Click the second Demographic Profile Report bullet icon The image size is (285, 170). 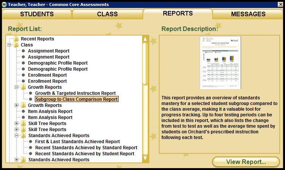(x=23, y=69)
